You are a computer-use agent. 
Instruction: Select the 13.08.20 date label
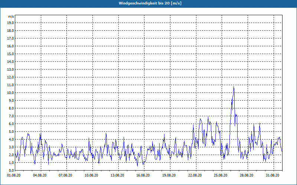(117, 175)
